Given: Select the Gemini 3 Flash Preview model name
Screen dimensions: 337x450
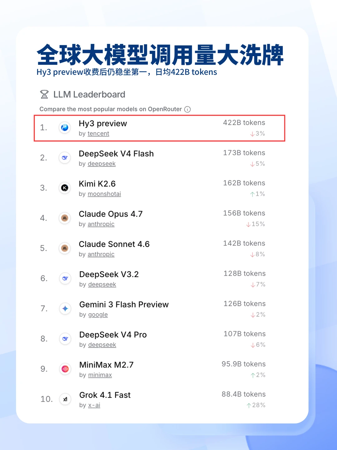Looking at the screenshot, I should 124,304.
